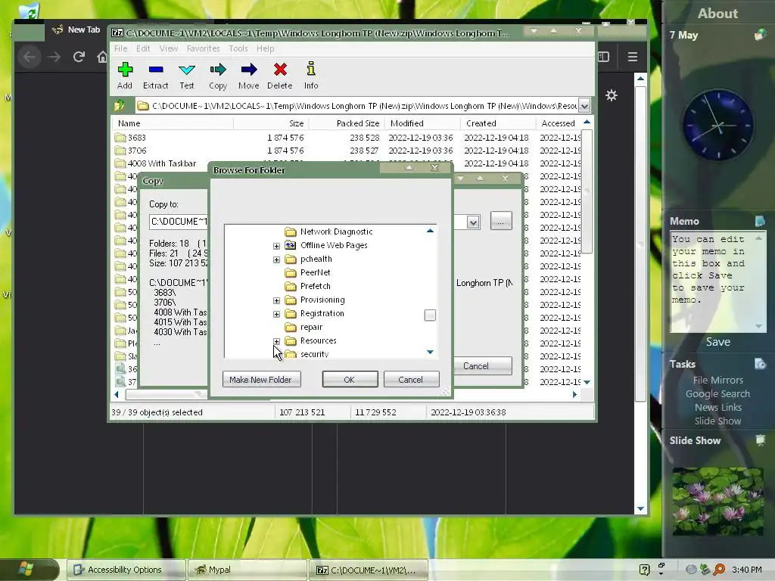
Task: Click the browse ellipsis button in Copy dialog
Action: 501,221
